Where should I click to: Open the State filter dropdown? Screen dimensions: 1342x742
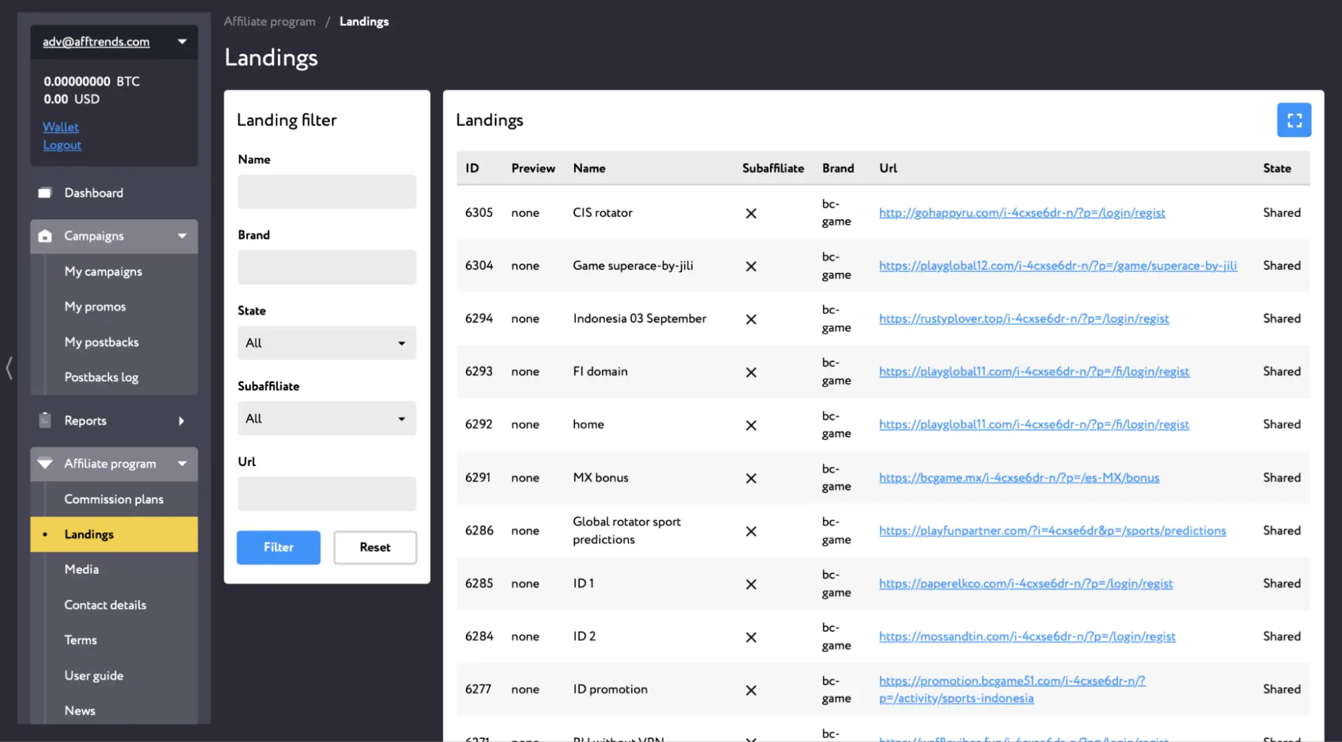[327, 343]
